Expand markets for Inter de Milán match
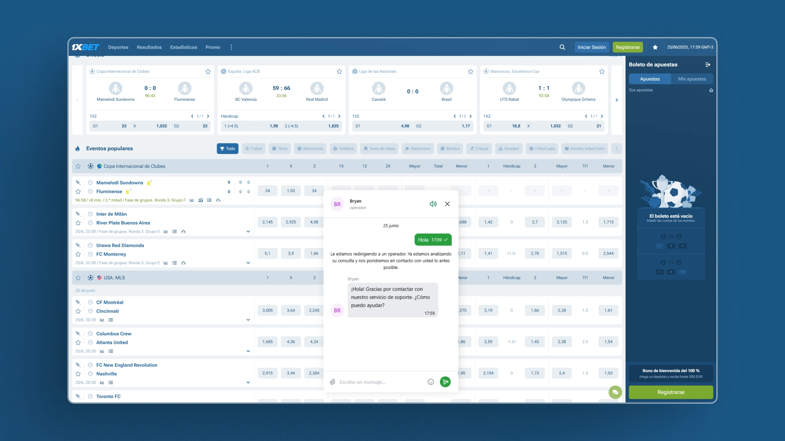Screen dimensions: 785x441 (248, 232)
